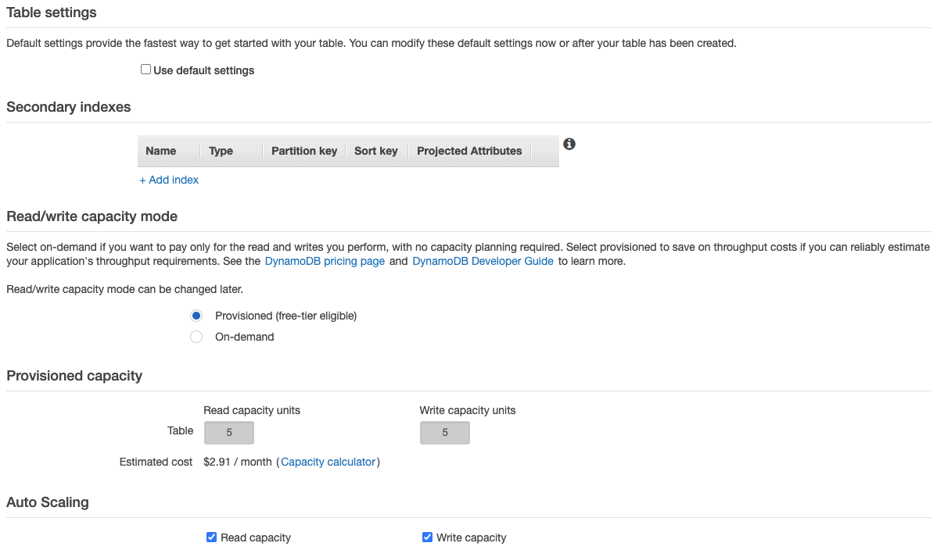Image resolution: width=944 pixels, height=550 pixels.
Task: Enable the Use default settings checkbox
Action: (145, 70)
